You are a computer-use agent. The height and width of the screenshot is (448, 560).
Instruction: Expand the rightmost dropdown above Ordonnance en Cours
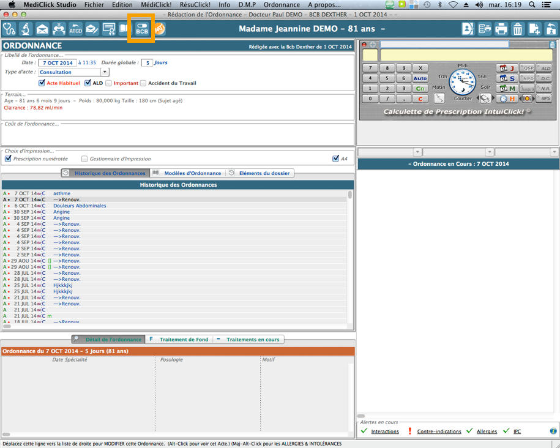pos(554,152)
